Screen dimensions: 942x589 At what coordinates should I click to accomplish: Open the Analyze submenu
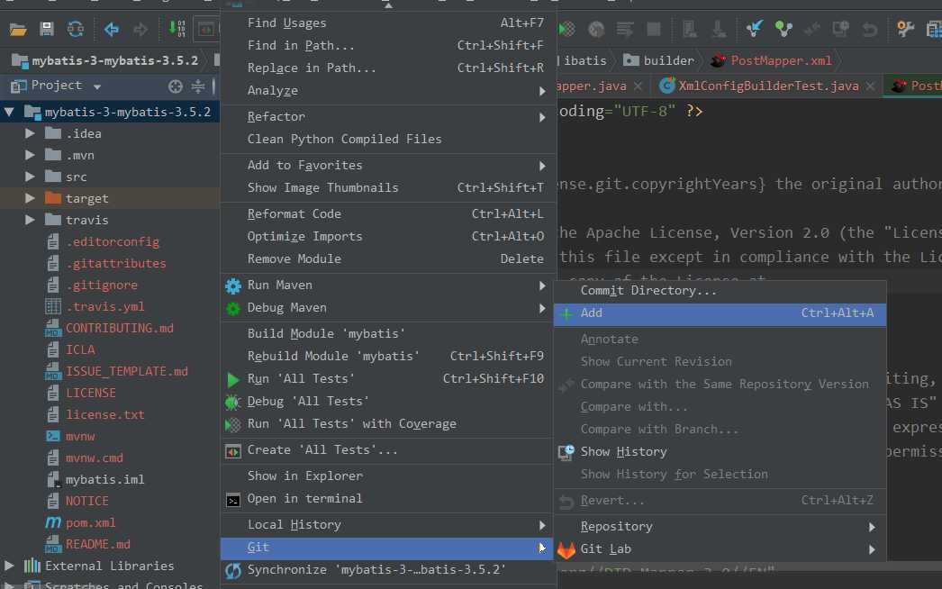(x=388, y=91)
